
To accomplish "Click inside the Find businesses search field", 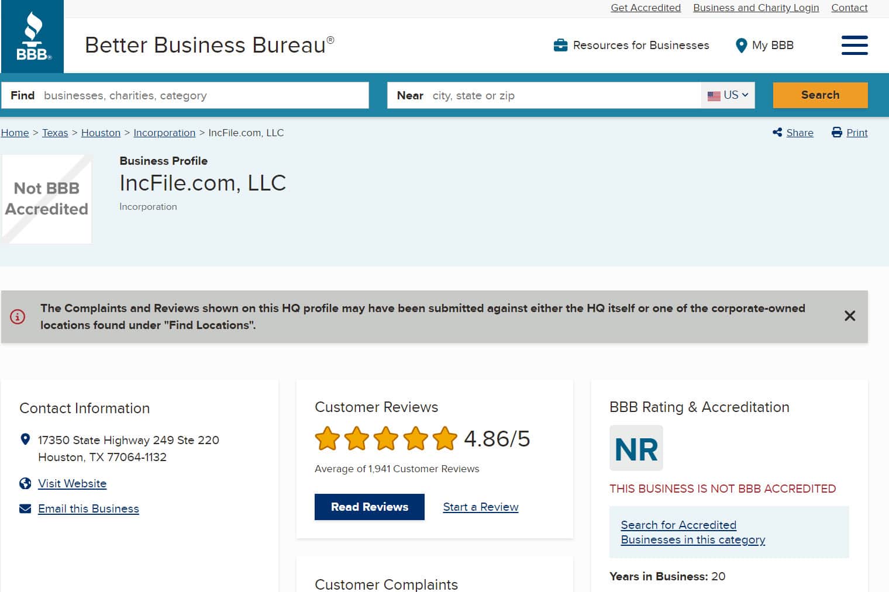I will [x=205, y=95].
